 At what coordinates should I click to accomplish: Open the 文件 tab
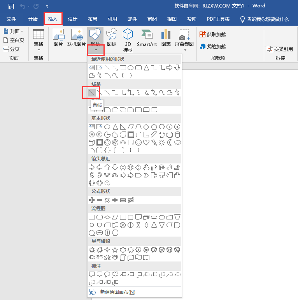click(x=11, y=19)
